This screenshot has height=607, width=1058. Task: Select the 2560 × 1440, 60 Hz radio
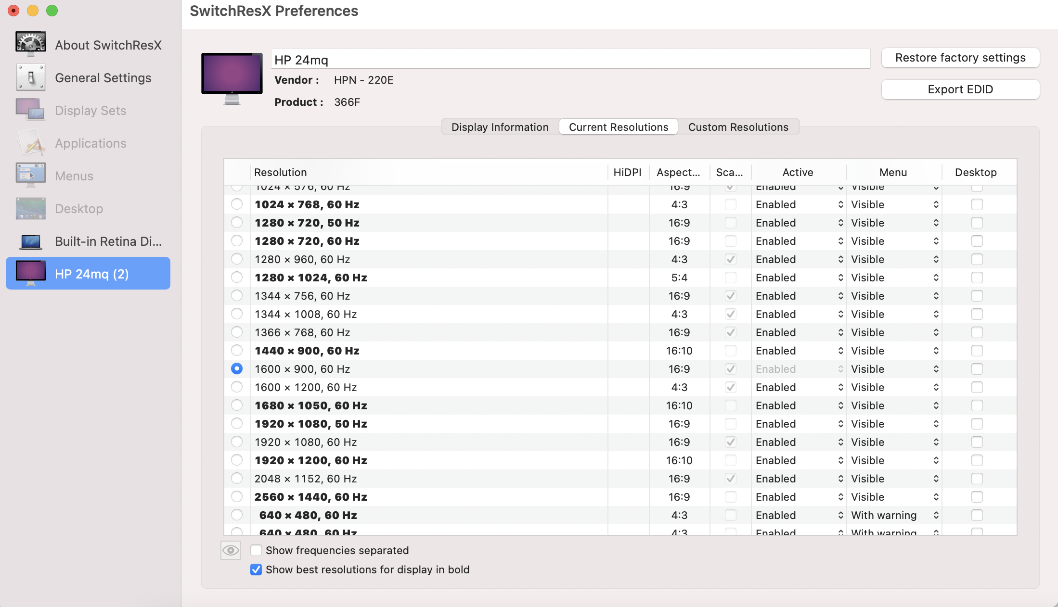pos(237,497)
